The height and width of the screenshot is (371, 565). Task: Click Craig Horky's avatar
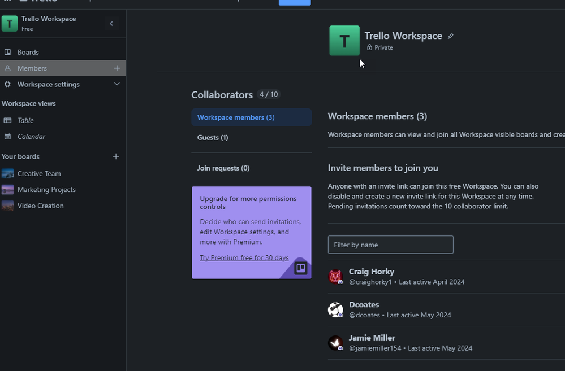click(335, 277)
